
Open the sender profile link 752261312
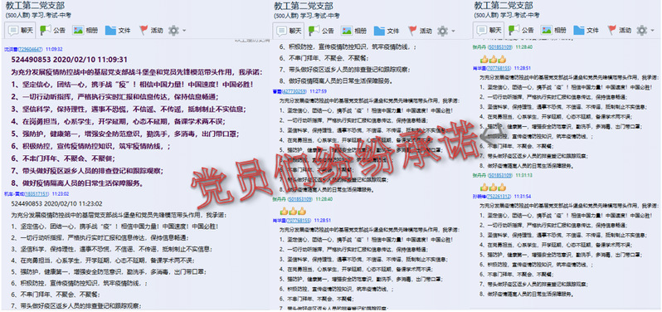[499, 197]
